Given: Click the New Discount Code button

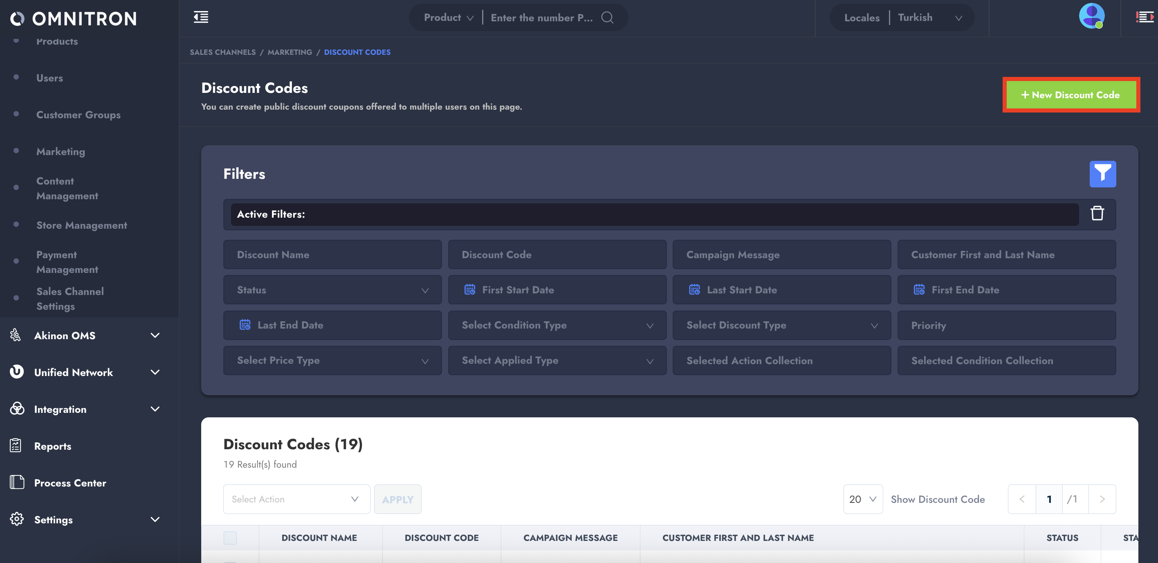Looking at the screenshot, I should pyautogui.click(x=1070, y=95).
